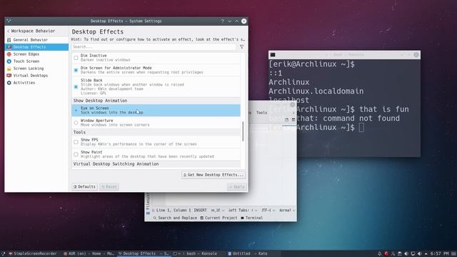Click the Defaults button

[84, 187]
